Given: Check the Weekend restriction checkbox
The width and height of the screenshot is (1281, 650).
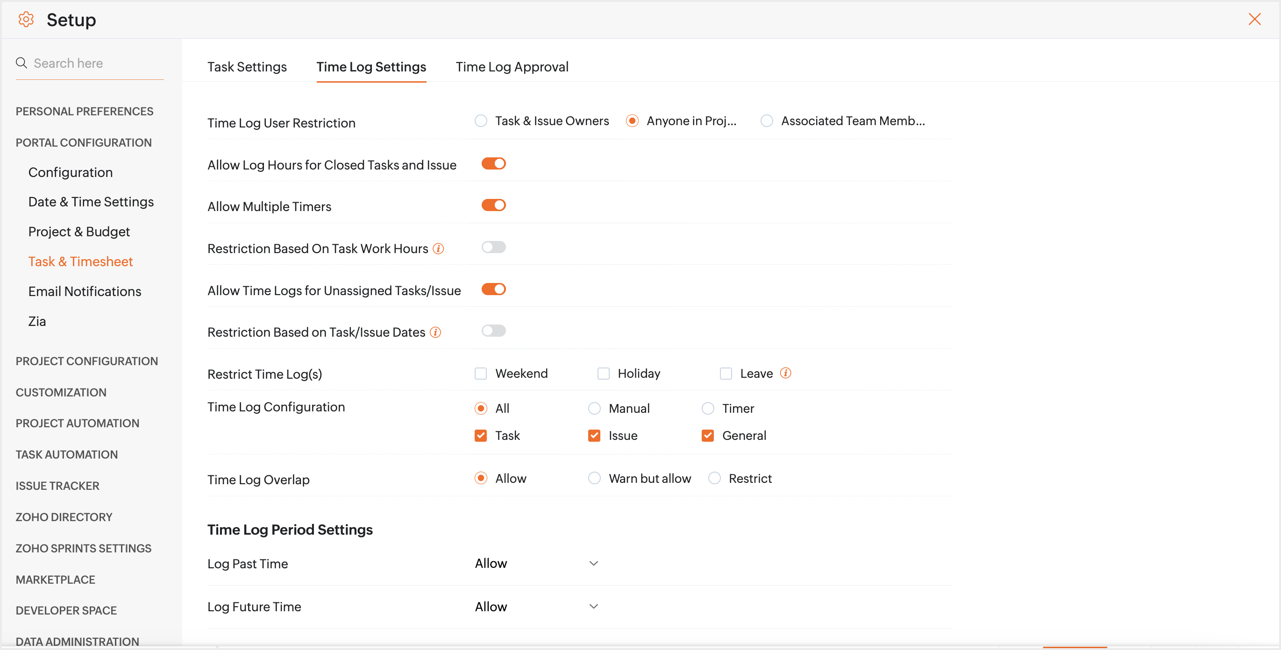Looking at the screenshot, I should [480, 373].
